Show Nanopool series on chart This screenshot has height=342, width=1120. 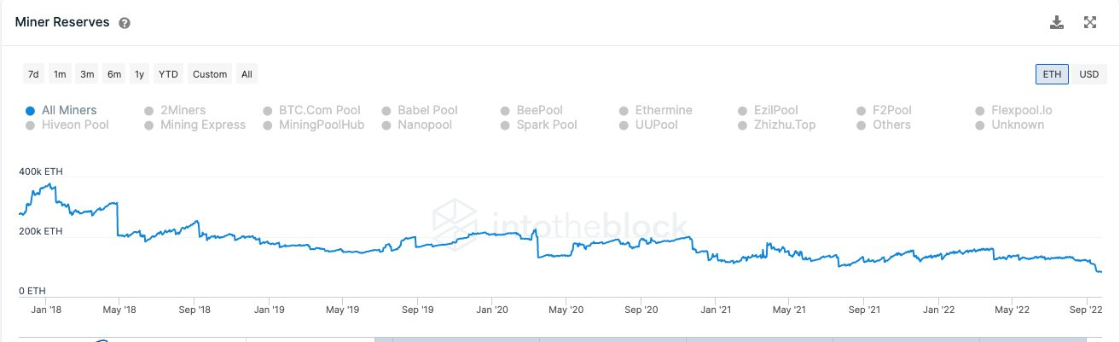419,125
